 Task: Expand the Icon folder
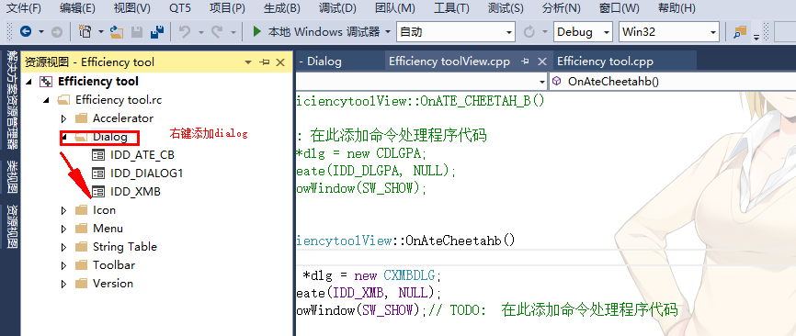(x=64, y=210)
